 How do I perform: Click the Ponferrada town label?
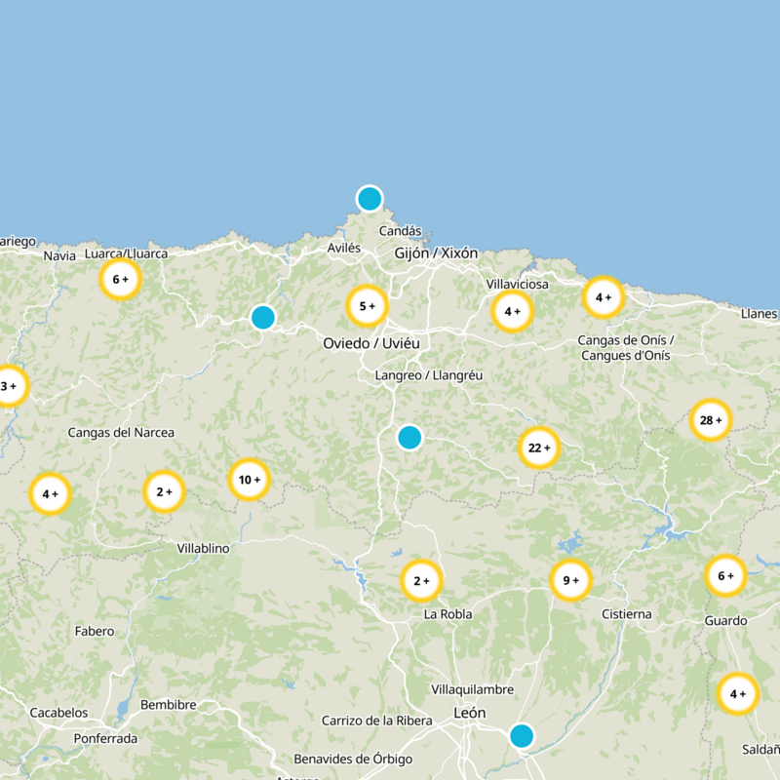105,738
